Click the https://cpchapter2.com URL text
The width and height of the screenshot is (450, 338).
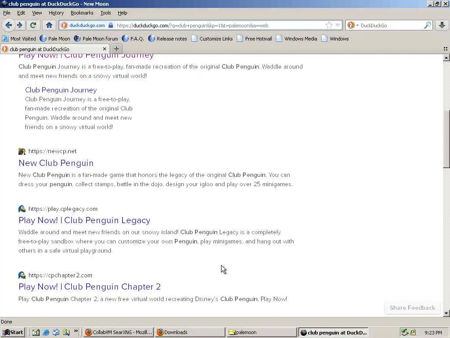tap(60, 276)
